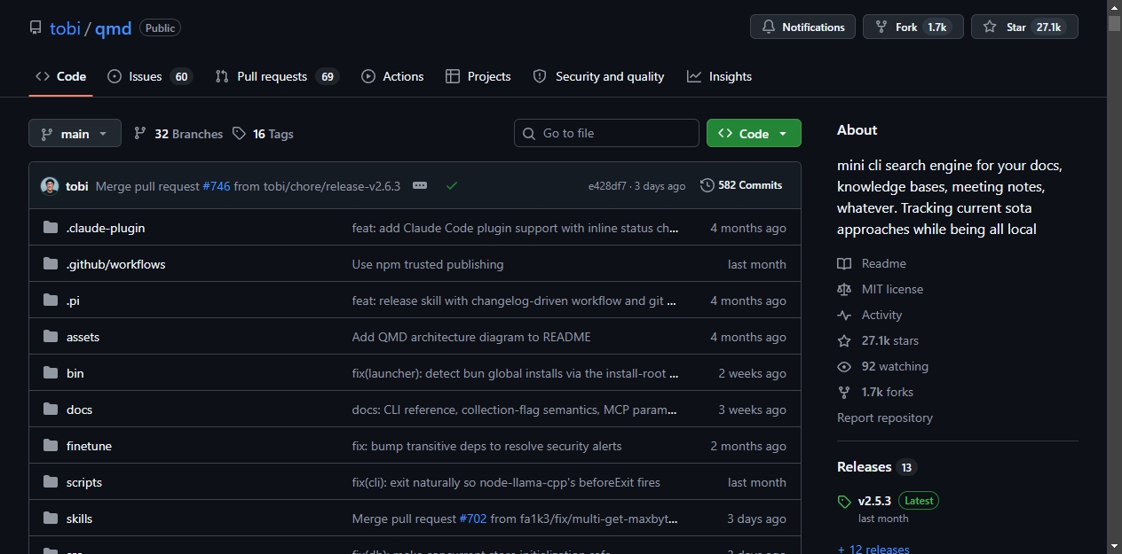The width and height of the screenshot is (1122, 554).
Task: Open the .github/workflows folder
Action: [115, 264]
